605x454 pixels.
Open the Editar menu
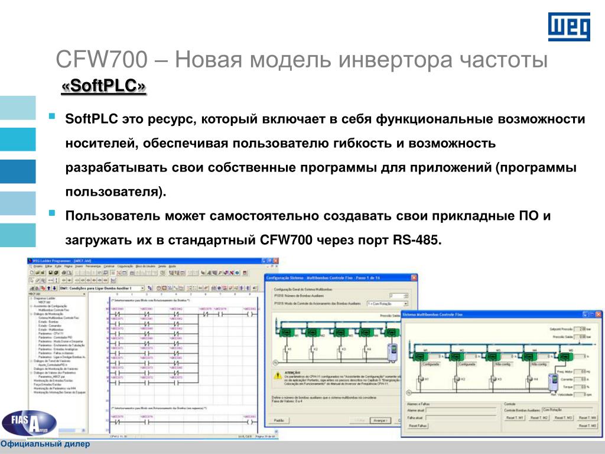48,266
